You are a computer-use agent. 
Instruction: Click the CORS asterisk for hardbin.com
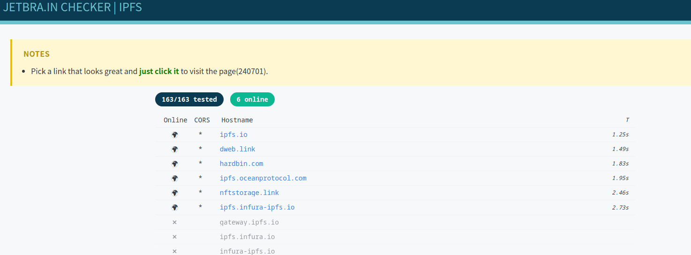click(200, 164)
